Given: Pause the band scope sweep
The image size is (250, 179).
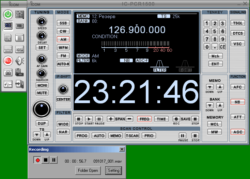Looking at the screenshot, I should [x=99, y=119].
